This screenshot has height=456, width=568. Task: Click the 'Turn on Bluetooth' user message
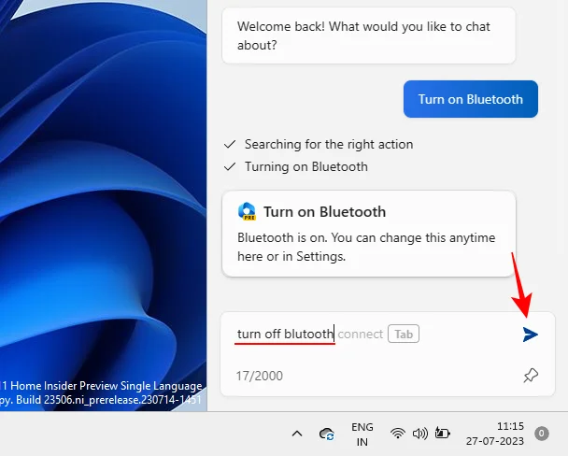471,99
